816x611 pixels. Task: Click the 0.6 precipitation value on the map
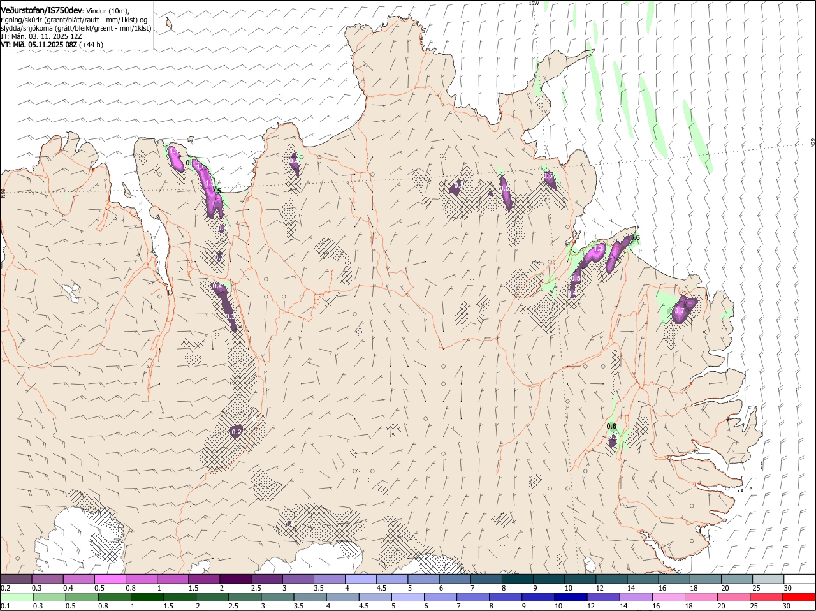tap(611, 427)
